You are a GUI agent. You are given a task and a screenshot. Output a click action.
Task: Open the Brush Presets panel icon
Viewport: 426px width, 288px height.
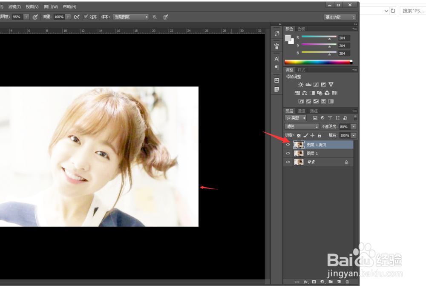pyautogui.click(x=277, y=46)
